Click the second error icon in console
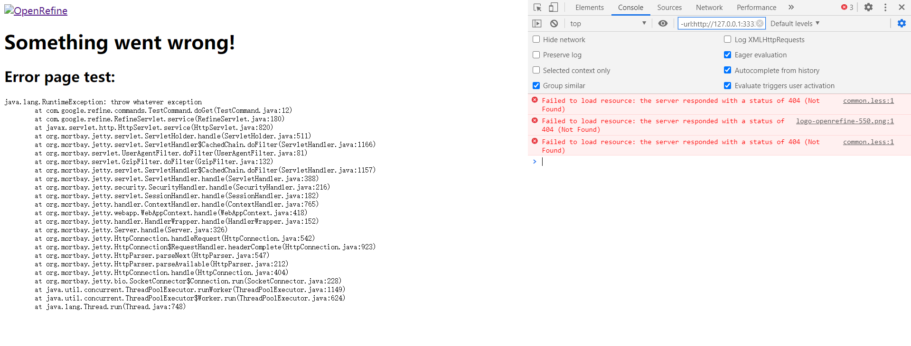This screenshot has width=911, height=346. [535, 120]
